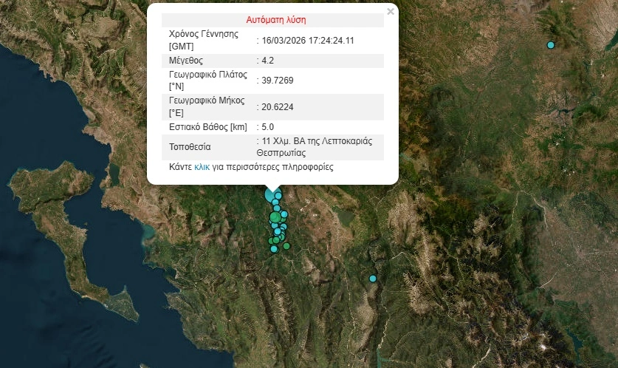Click the origin time value 16/03/2026 17:24:24.11
This screenshot has height=368, width=618.
click(308, 40)
